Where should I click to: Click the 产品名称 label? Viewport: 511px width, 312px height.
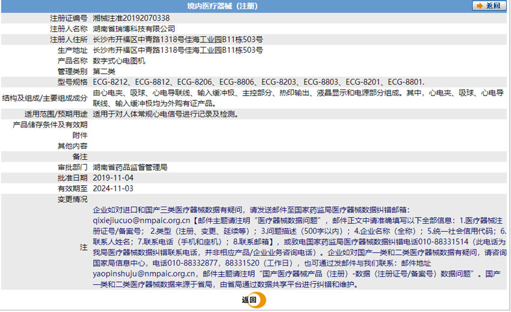(72, 61)
